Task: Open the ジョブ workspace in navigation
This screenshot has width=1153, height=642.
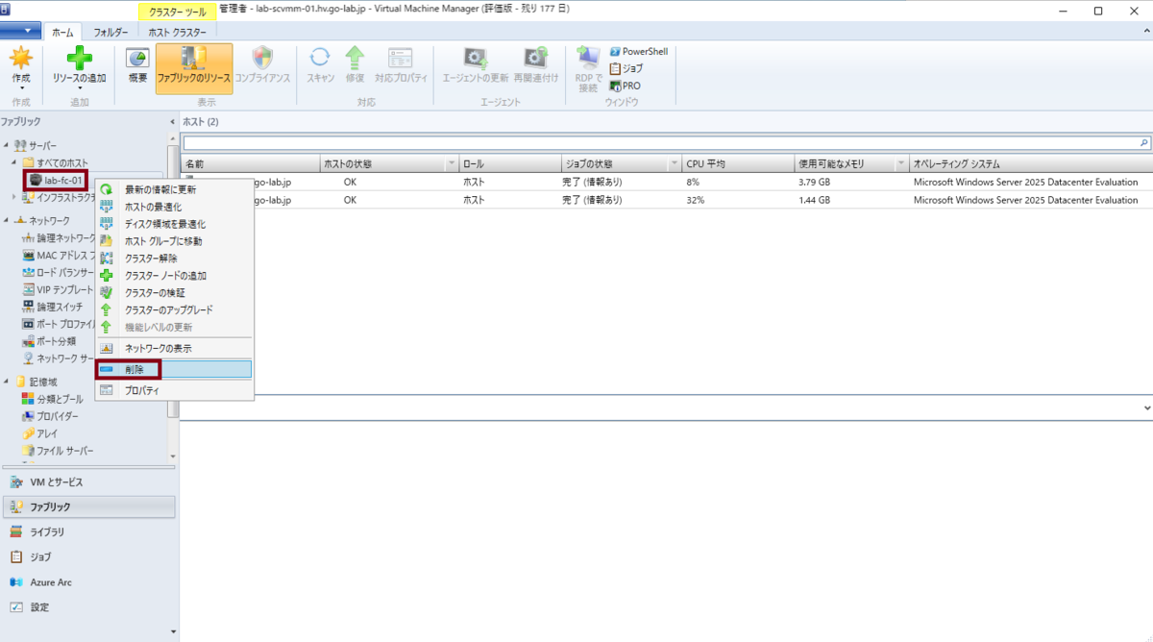Action: (88, 556)
